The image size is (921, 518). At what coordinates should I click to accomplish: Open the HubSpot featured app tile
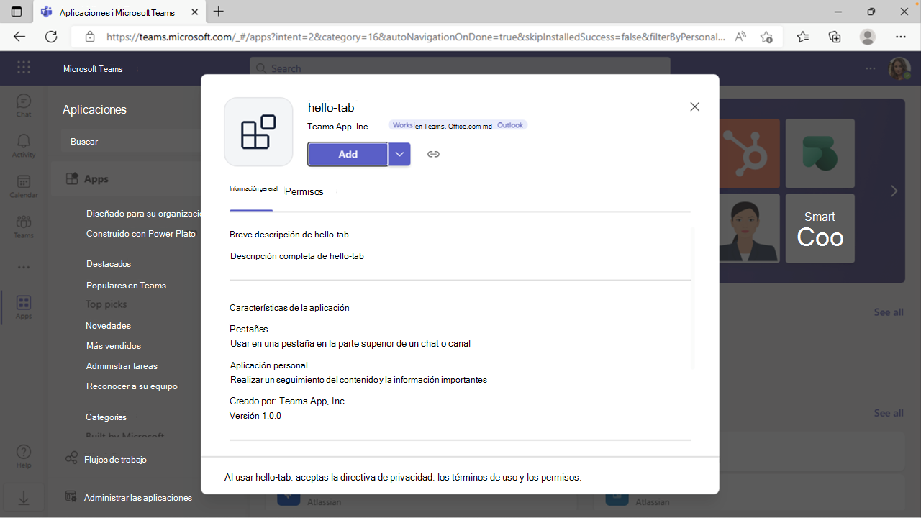(745, 153)
